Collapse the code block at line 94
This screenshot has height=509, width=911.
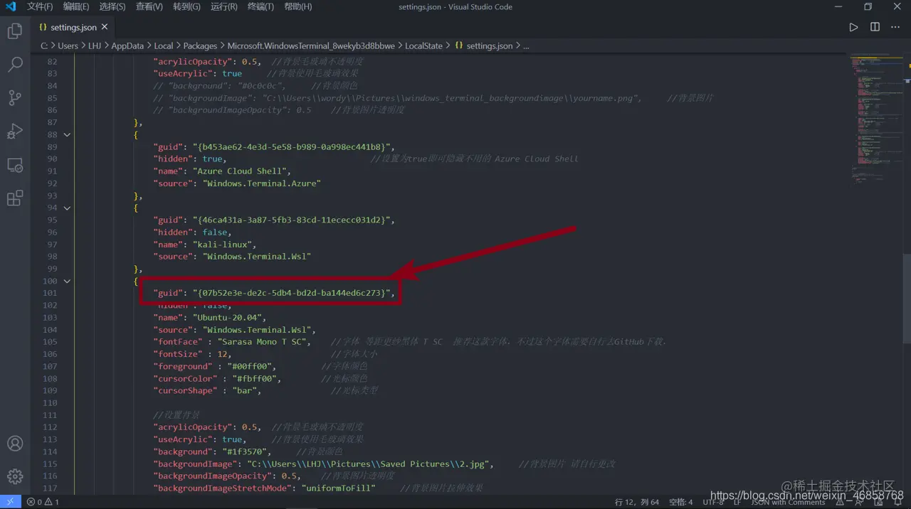coord(67,208)
